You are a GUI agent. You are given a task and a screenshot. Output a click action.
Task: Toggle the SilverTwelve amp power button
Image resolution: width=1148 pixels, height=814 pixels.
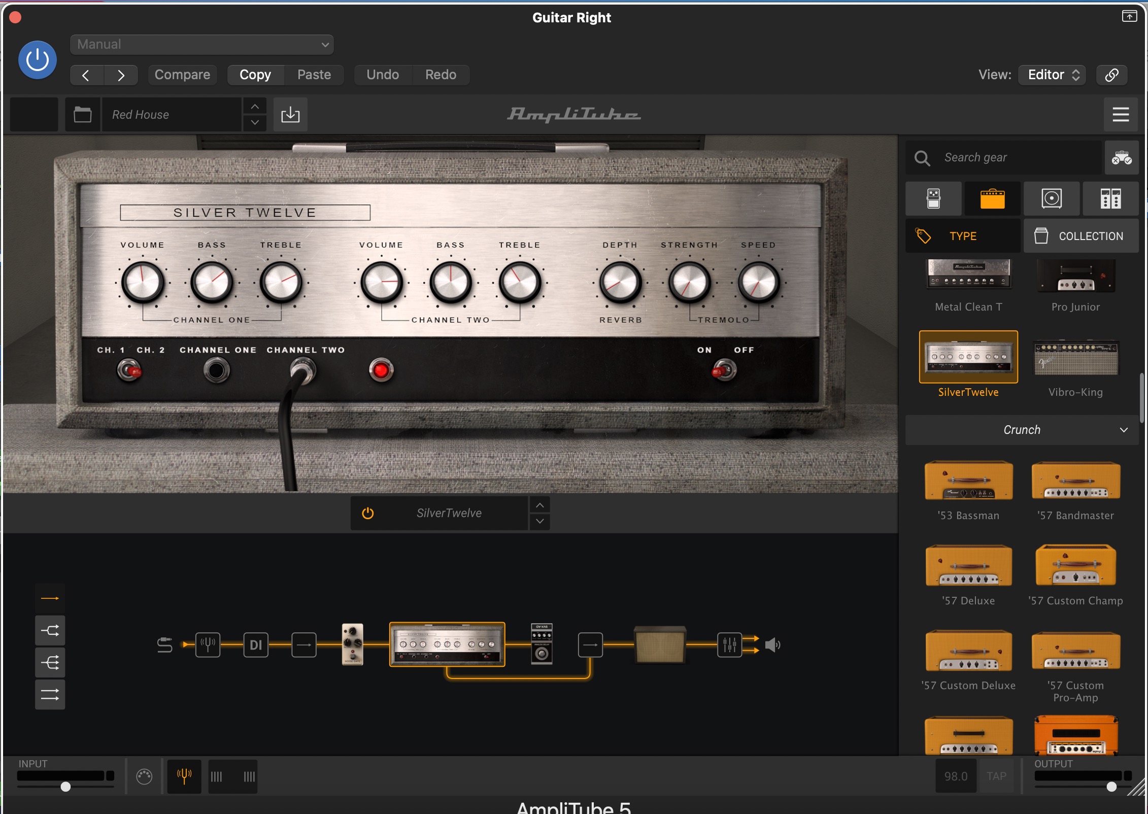point(368,513)
